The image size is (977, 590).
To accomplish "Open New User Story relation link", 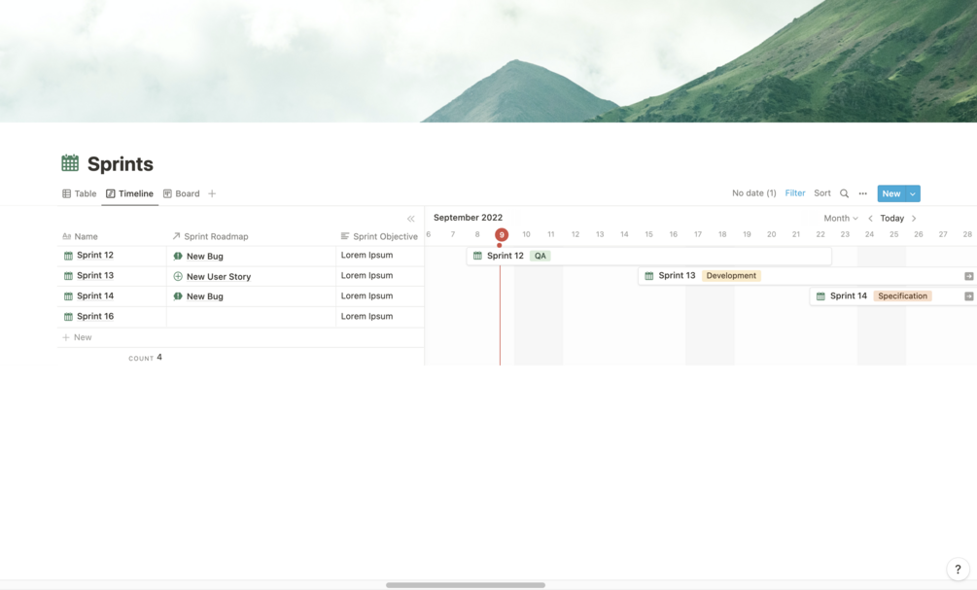I will click(218, 277).
